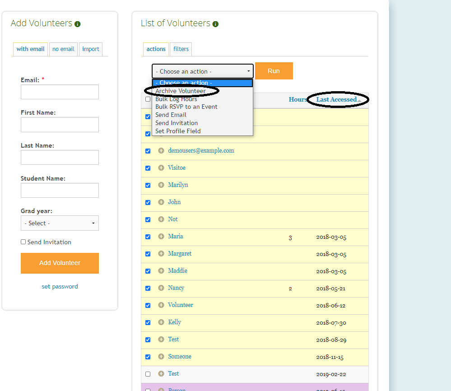Click info icon beside List of Volunteers heading
This screenshot has height=391, width=451.
coord(215,24)
